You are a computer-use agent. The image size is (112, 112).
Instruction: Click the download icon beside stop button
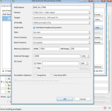(x=109, y=108)
